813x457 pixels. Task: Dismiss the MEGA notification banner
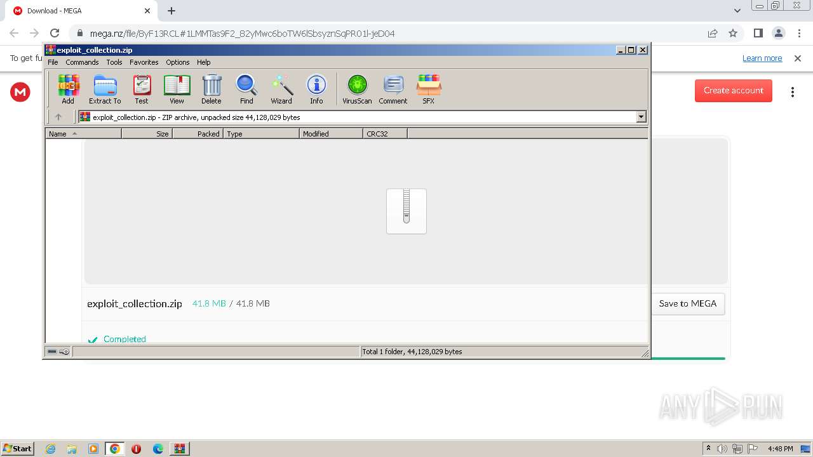798,58
